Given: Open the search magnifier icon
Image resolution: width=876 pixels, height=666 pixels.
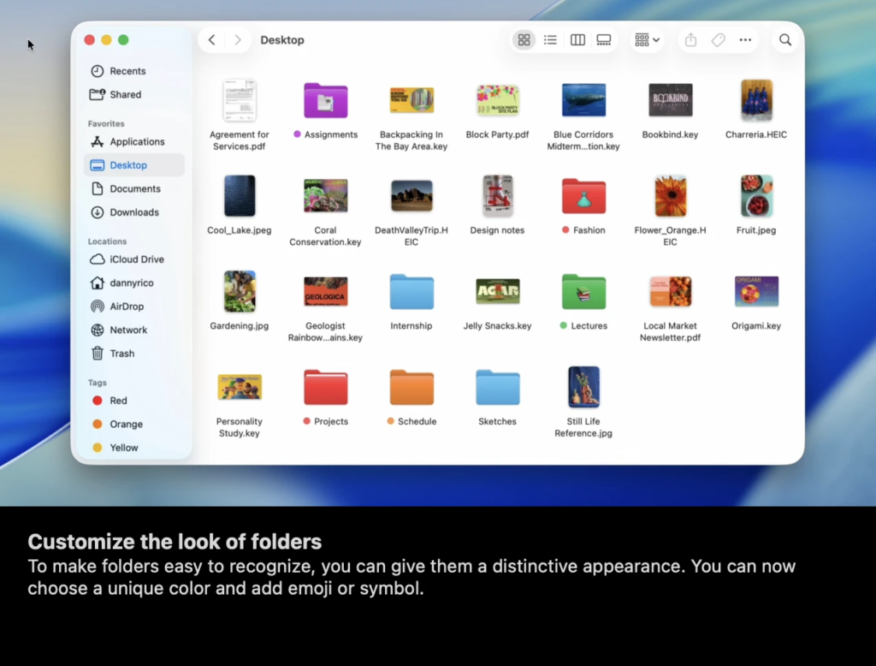Looking at the screenshot, I should [x=785, y=40].
